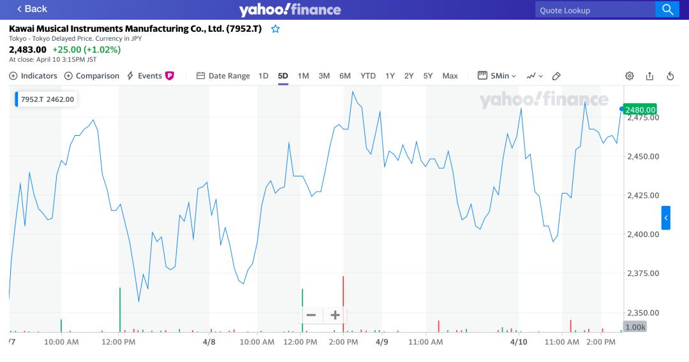
Task: Expand the right side panel arrow
Action: click(665, 218)
